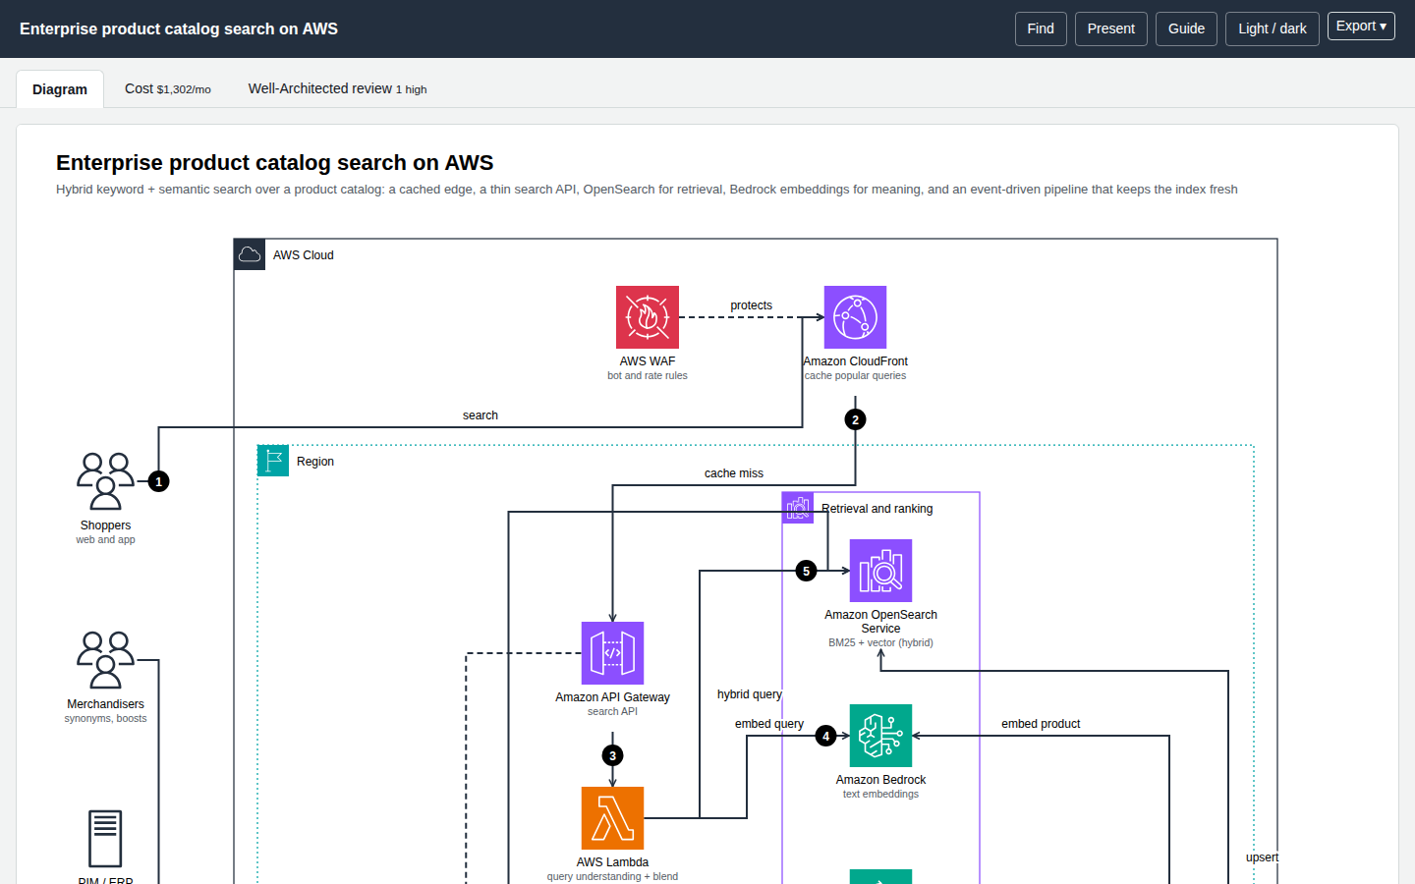Click the 'synonyms, boosts' caption
The image size is (1415, 884).
pos(105,718)
